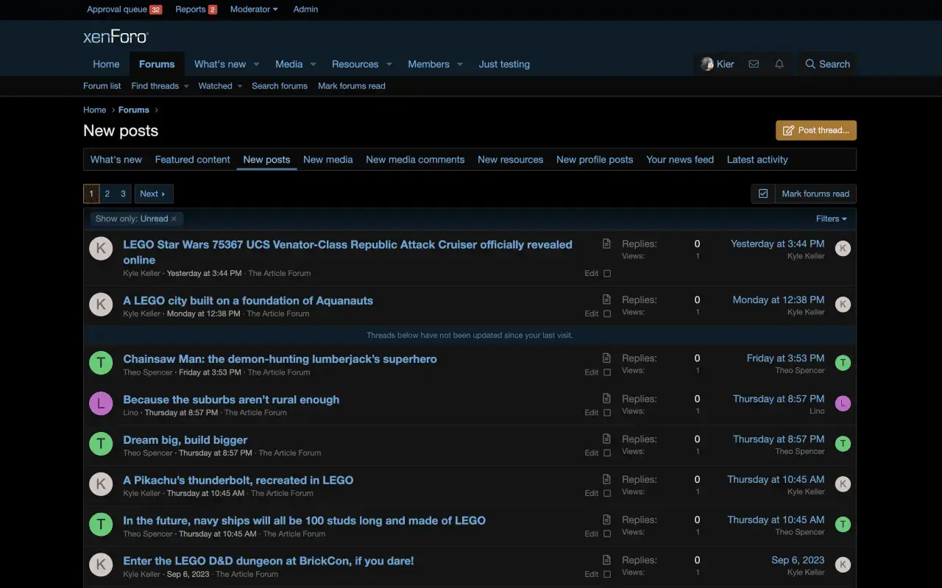The image size is (942, 588).
Task: Tick the checkbox for the BrickCon dungeon thread
Action: [607, 574]
